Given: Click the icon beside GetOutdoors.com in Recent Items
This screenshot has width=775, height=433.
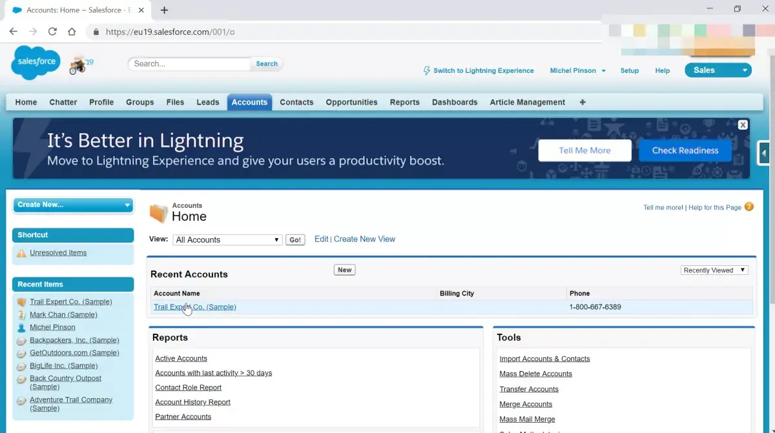Looking at the screenshot, I should click(x=22, y=353).
